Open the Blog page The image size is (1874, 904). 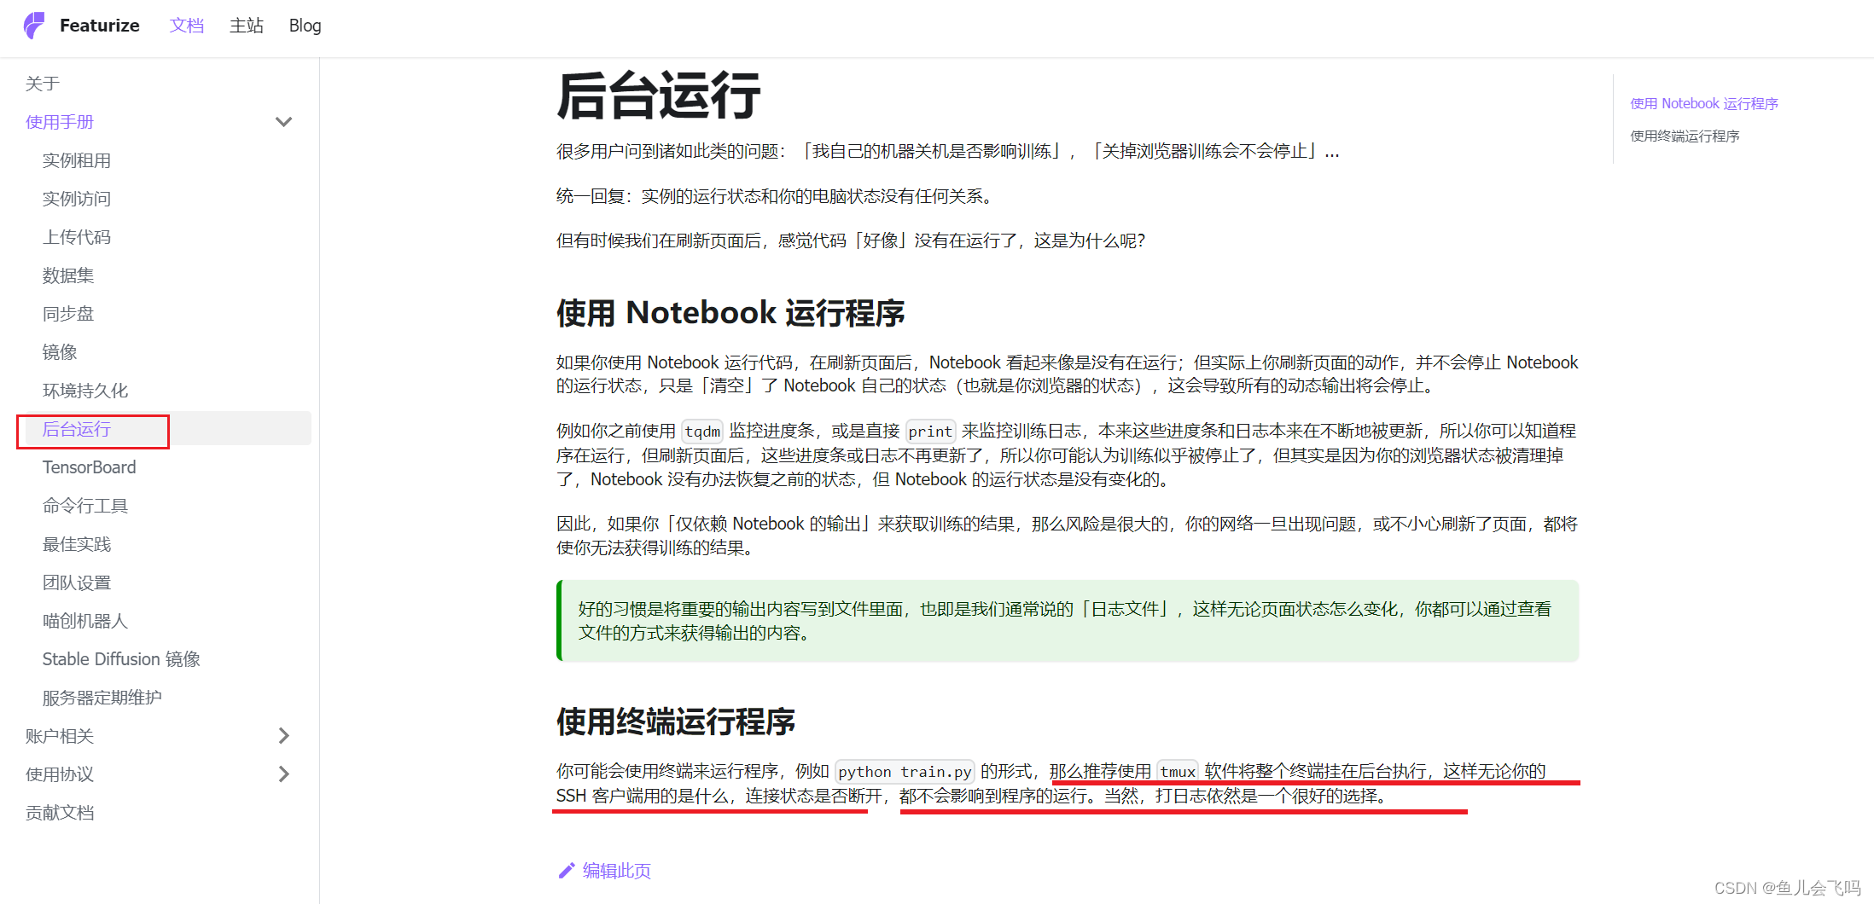click(304, 26)
